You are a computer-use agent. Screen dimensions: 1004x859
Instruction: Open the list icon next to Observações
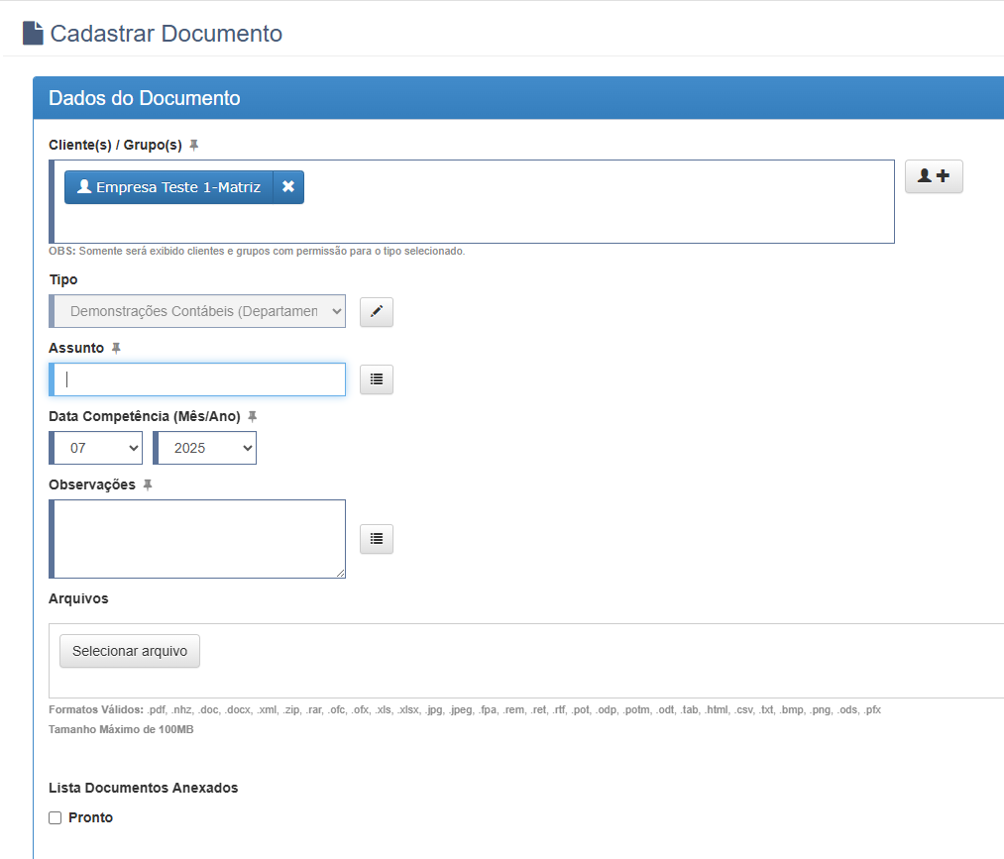click(377, 539)
